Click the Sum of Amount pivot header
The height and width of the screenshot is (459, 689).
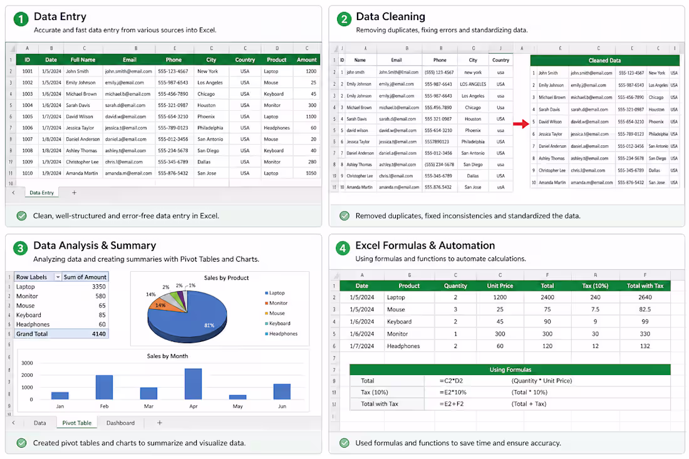click(x=85, y=277)
